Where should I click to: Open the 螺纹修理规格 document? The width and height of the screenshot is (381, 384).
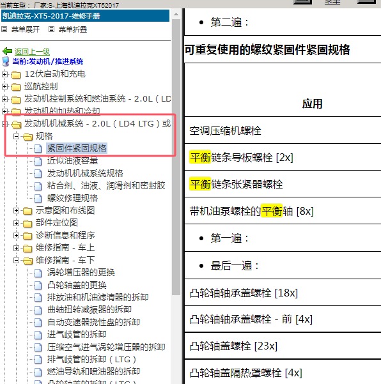pos(72,198)
